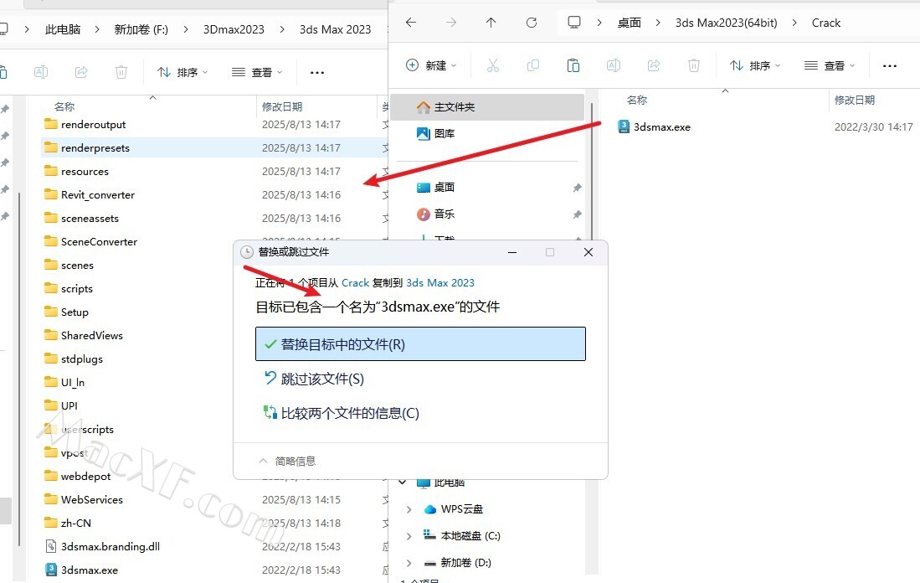Click the Crack link in dialog
This screenshot has width=920, height=583.
pyautogui.click(x=356, y=282)
